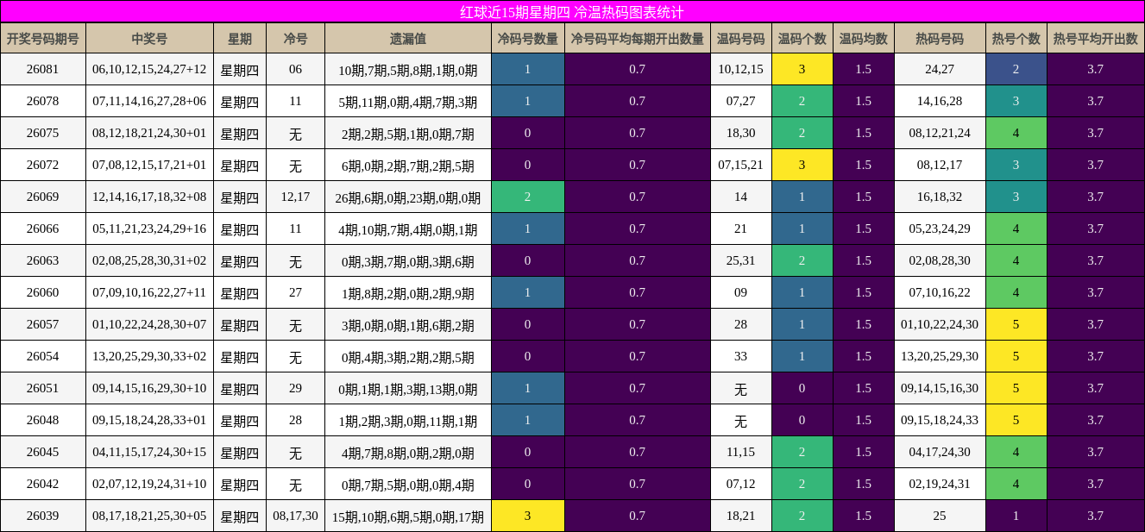Click omission values 26期,6期,0期,23期,0期,0期
The width and height of the screenshot is (1145, 532).
point(408,197)
